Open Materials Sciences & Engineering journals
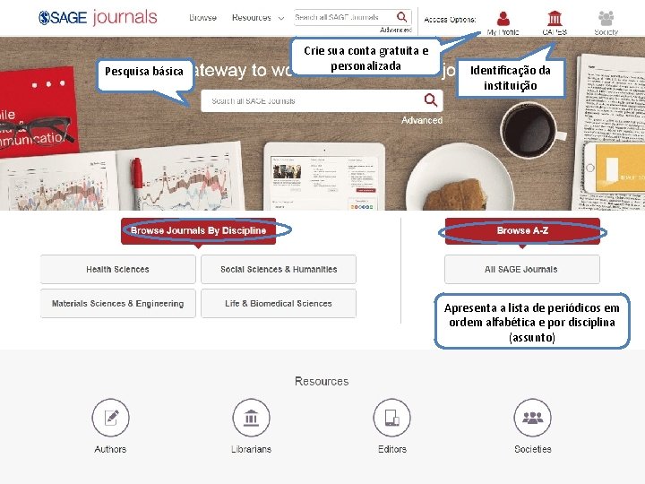 click(117, 303)
